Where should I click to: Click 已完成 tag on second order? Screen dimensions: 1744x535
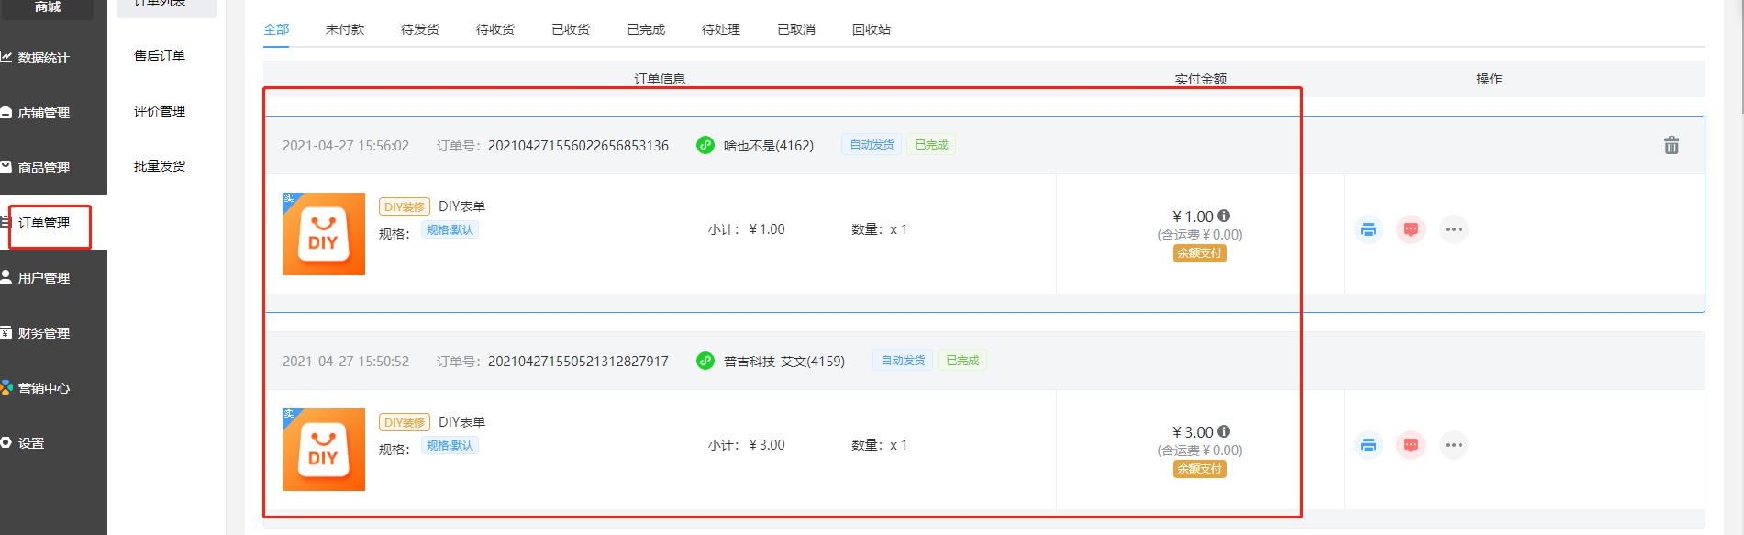[962, 361]
